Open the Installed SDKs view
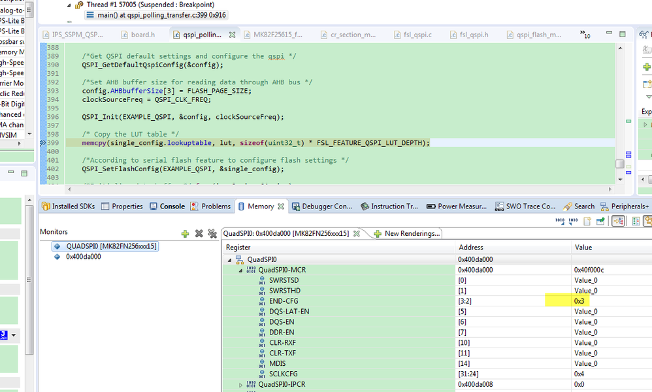652x392 pixels. coord(68,206)
